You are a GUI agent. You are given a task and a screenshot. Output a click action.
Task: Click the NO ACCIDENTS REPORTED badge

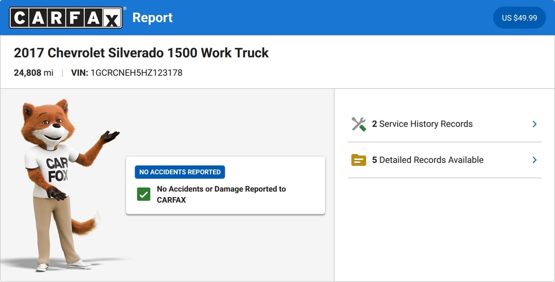[x=180, y=172]
